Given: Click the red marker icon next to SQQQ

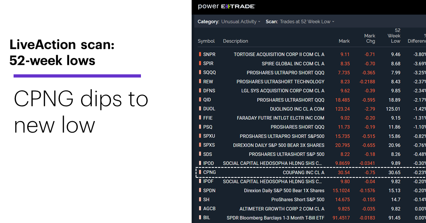Looking at the screenshot, I should (x=200, y=72).
